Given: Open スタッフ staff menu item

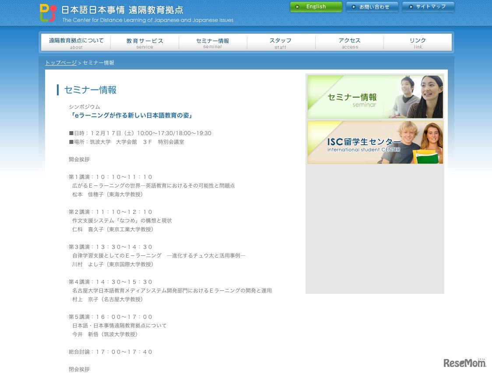Looking at the screenshot, I should 281,42.
